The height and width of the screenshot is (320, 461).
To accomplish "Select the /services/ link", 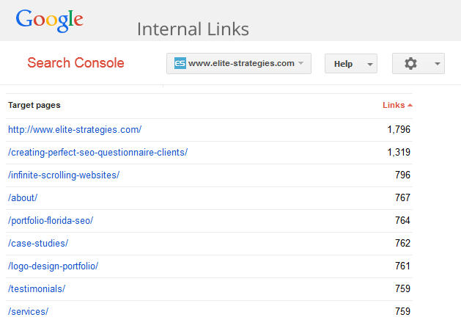I will click(28, 311).
